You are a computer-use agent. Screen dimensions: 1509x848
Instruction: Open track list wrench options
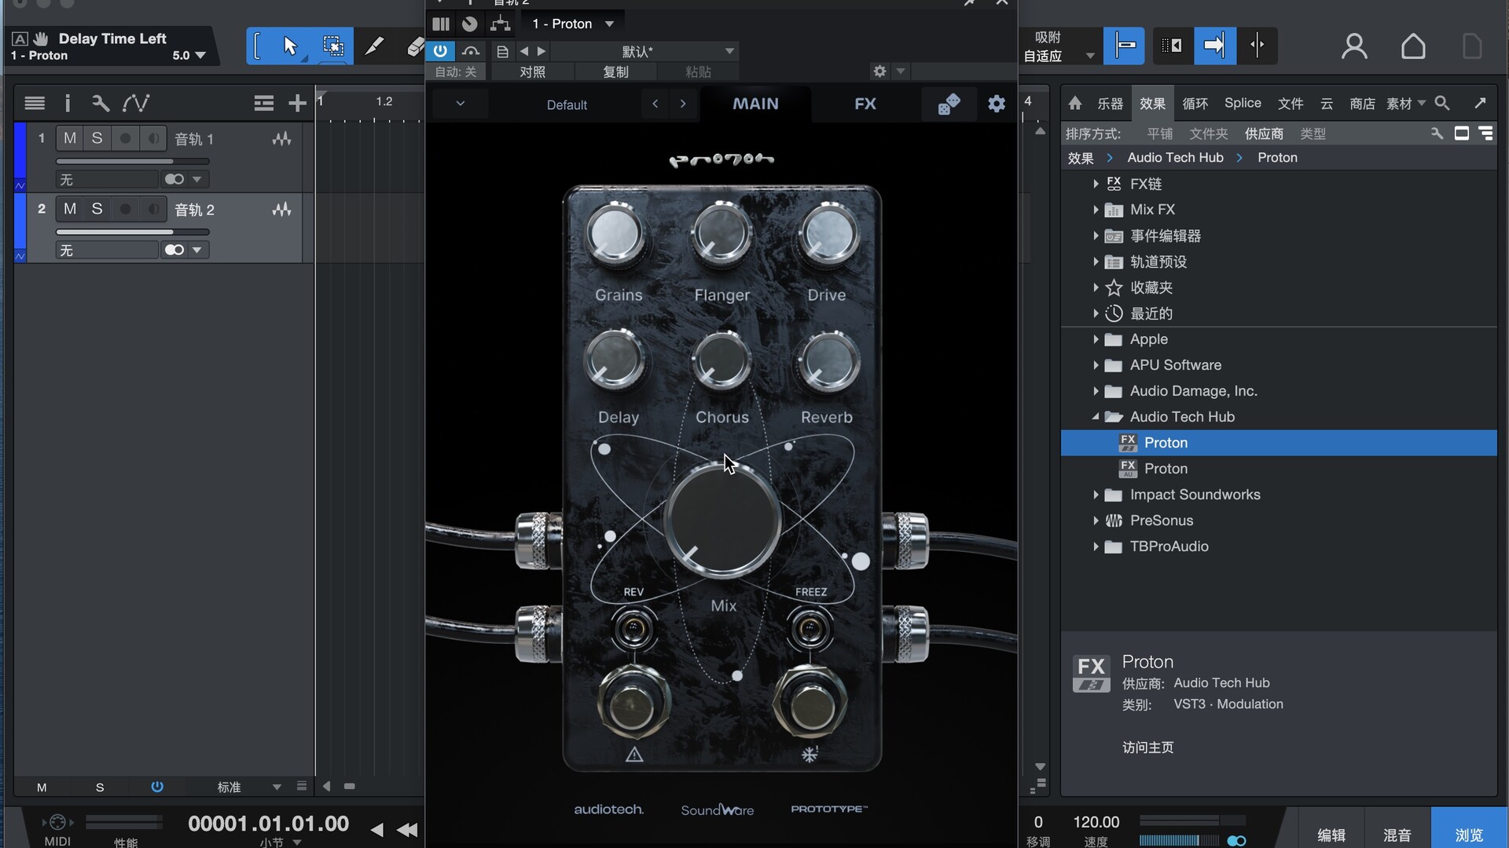tap(100, 103)
